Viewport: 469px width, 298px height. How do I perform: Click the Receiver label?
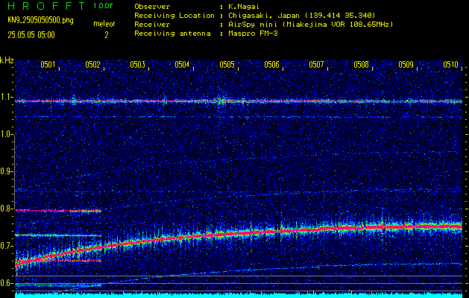tap(152, 24)
